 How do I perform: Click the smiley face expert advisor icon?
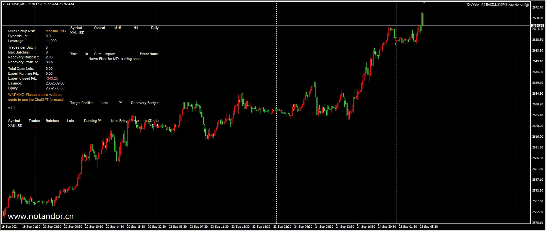527,5
